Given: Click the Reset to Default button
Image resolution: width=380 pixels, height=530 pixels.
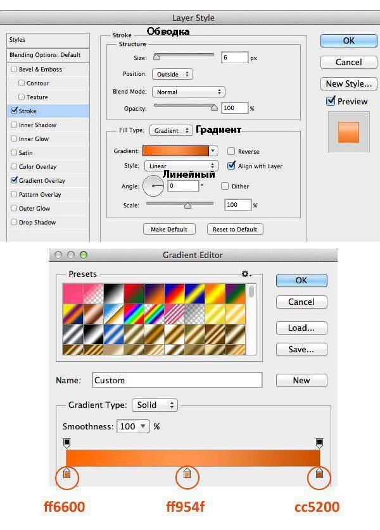Looking at the screenshot, I should tap(235, 229).
